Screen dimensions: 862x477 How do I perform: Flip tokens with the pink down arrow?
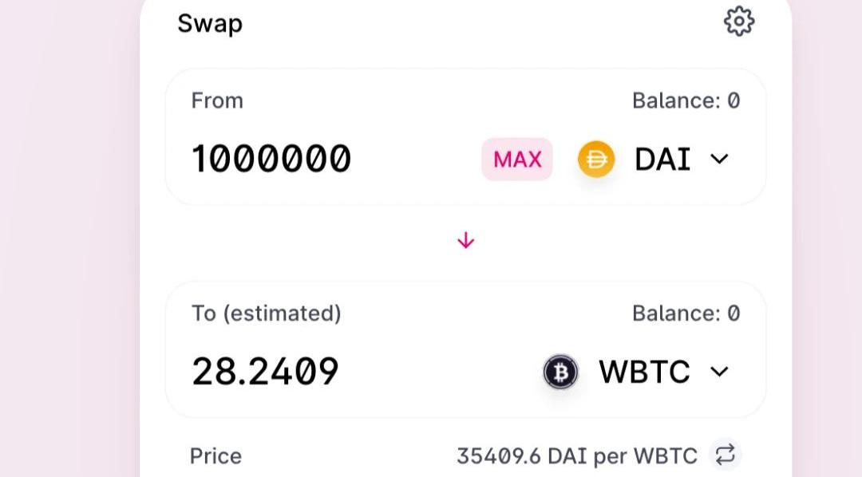click(x=466, y=241)
